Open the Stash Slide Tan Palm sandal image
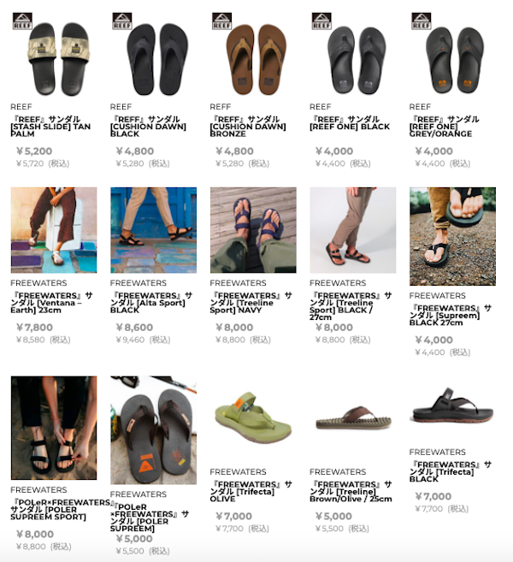The image size is (513, 562). [54, 55]
